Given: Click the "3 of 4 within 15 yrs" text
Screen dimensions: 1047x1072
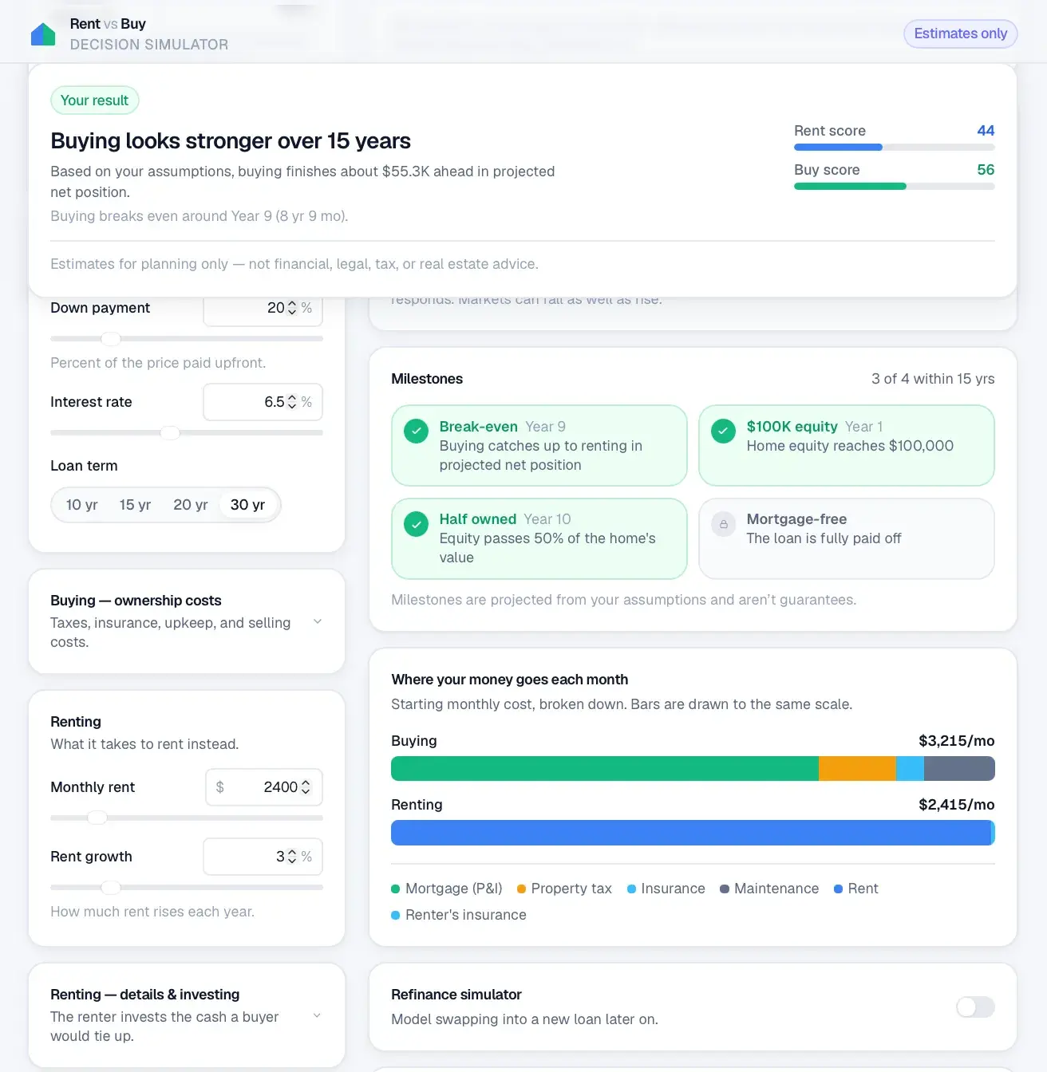Looking at the screenshot, I should click(933, 379).
